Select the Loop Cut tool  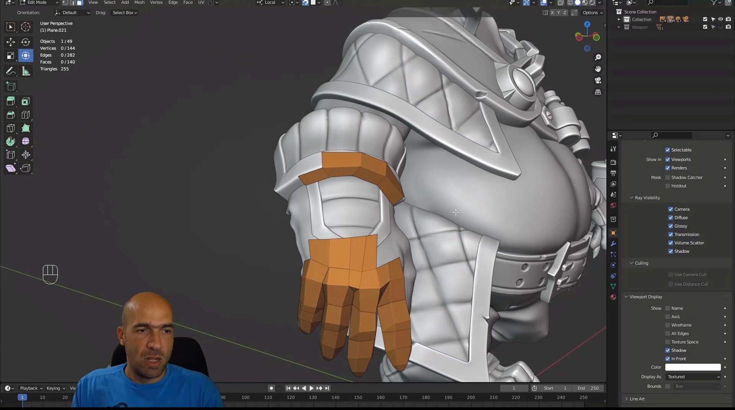(x=25, y=115)
